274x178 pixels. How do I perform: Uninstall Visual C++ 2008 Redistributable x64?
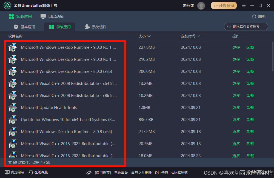[x=250, y=84]
